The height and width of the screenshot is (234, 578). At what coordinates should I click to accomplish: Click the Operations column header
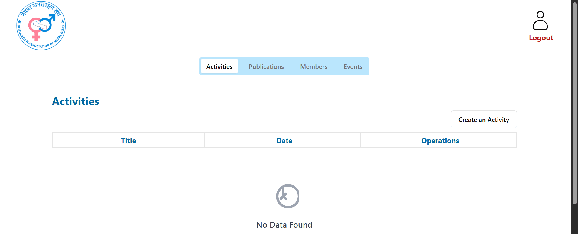click(x=440, y=140)
